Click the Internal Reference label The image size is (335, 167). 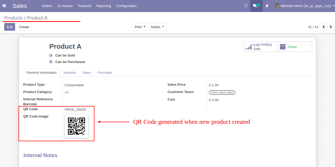(38, 99)
